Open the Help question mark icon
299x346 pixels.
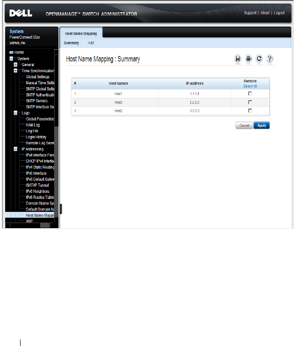[270, 59]
